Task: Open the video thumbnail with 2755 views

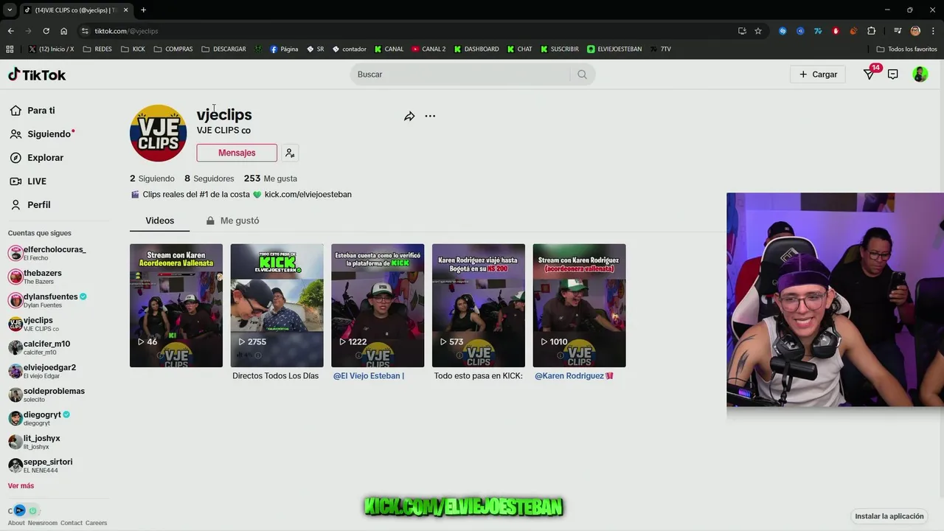Action: 277,305
